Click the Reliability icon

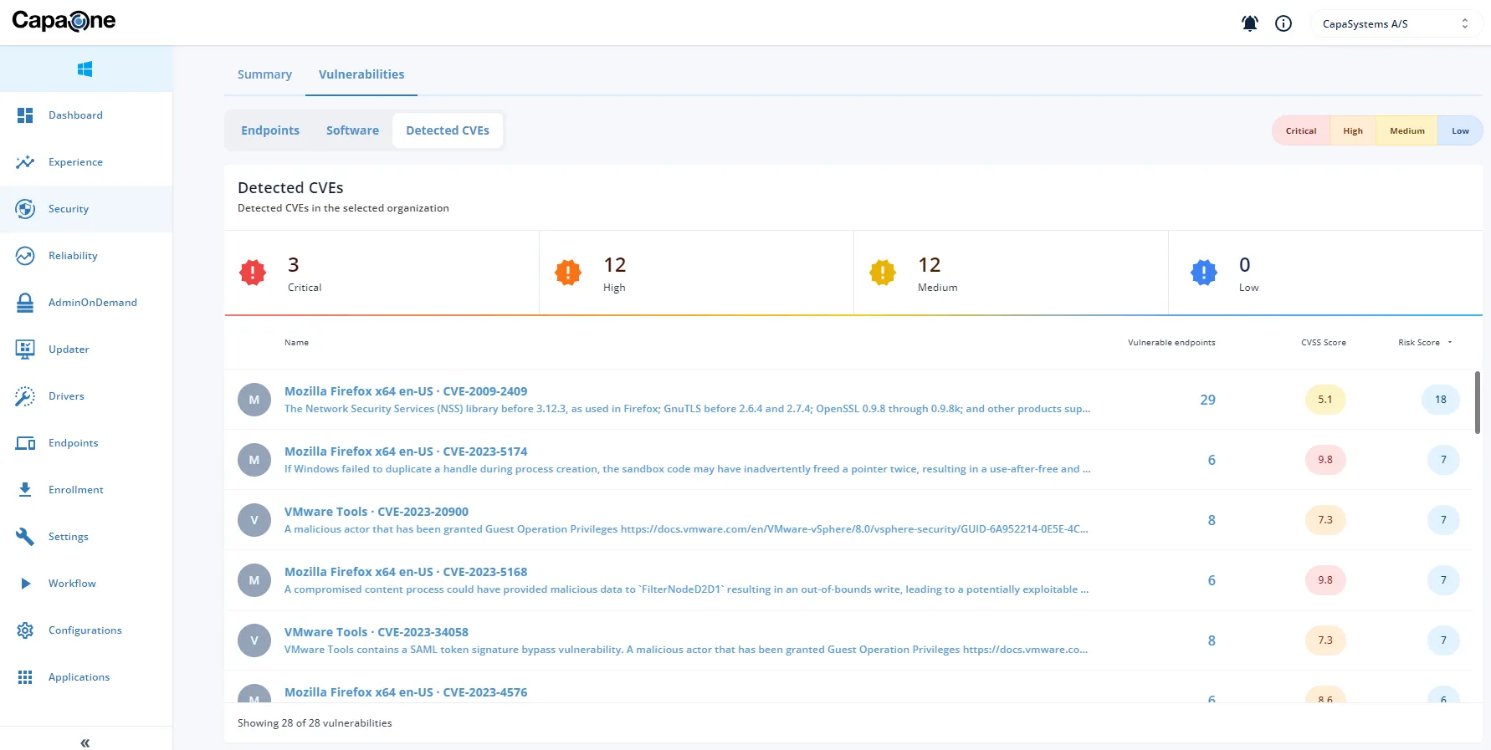[x=25, y=256]
